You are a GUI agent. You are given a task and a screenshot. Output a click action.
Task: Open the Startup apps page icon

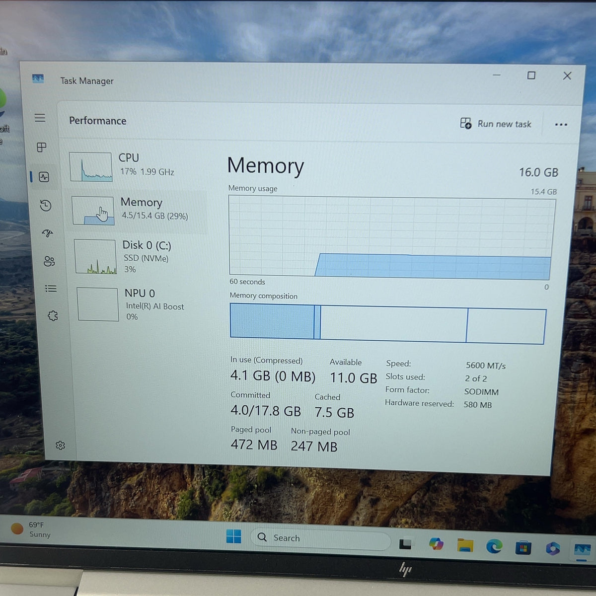[48, 233]
